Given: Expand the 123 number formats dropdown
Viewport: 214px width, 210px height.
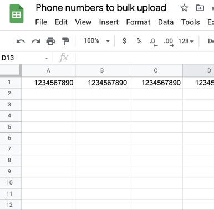Looking at the screenshot, I should pos(186,41).
